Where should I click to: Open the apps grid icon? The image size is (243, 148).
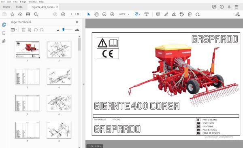coord(237,7)
